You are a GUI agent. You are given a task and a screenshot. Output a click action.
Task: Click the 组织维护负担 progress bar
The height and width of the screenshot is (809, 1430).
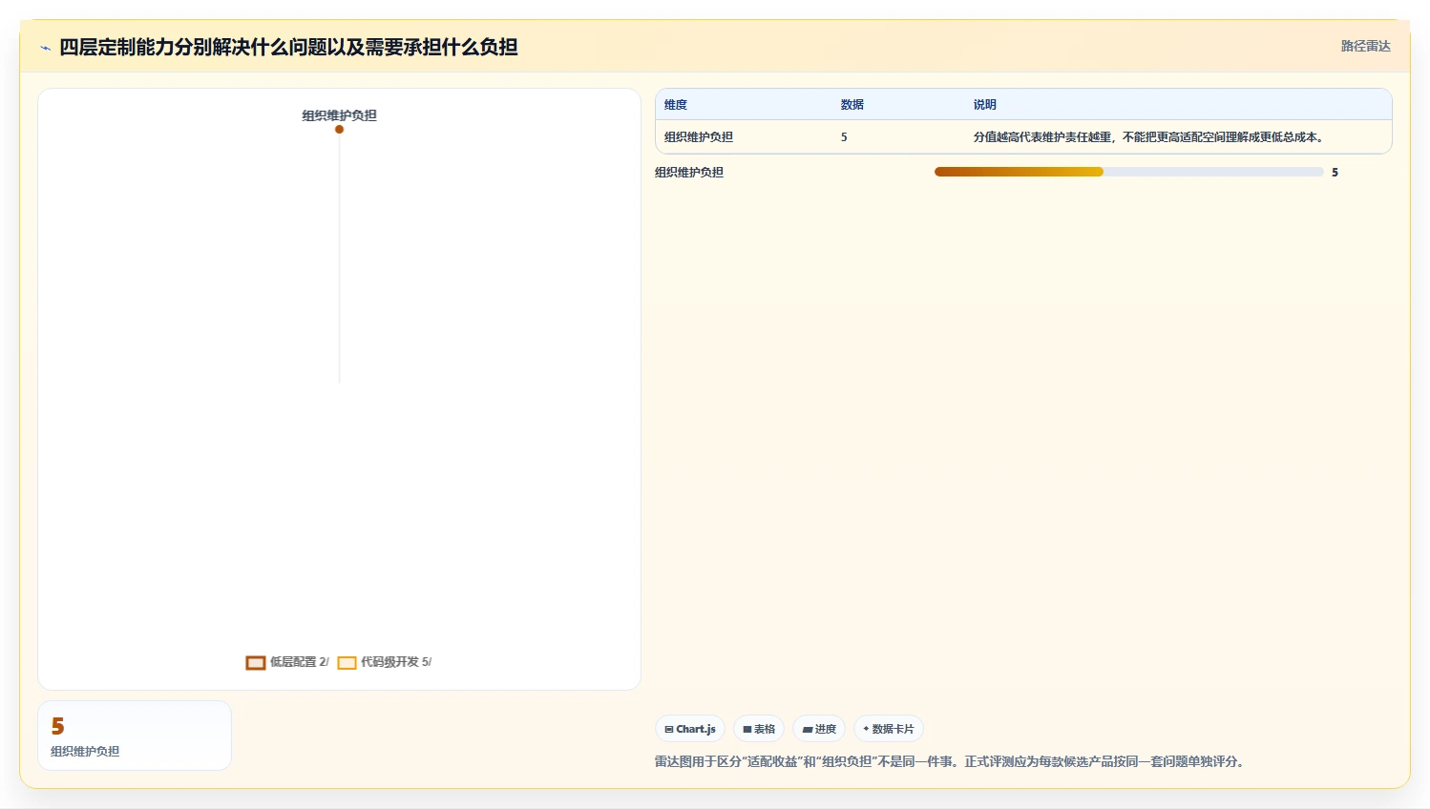[x=1129, y=172]
